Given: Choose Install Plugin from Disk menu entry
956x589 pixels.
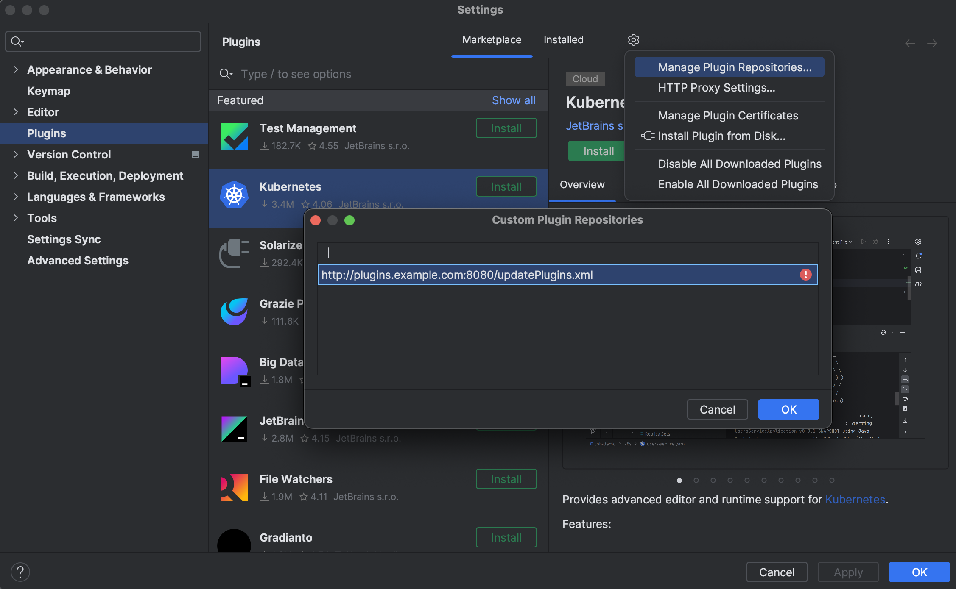Looking at the screenshot, I should (721, 136).
